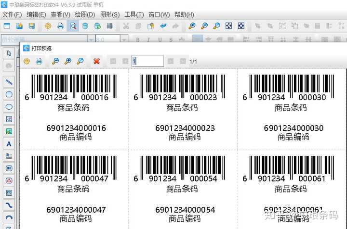Open the 帮助(H) menu

[x=184, y=15]
